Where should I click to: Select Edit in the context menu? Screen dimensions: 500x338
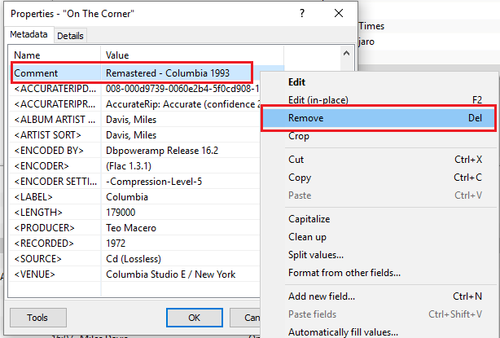point(296,81)
